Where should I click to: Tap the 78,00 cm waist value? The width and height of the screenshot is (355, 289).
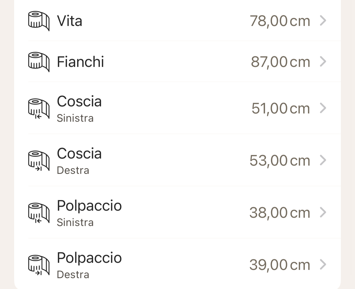click(280, 21)
